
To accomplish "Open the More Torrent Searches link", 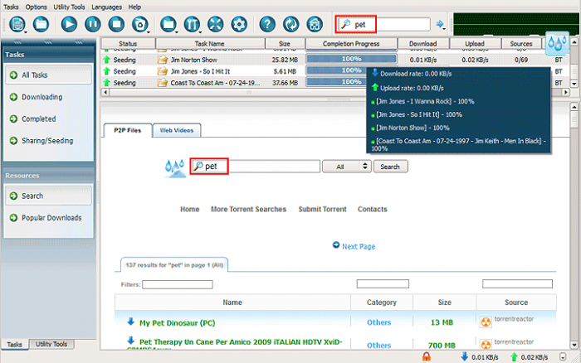I will [x=249, y=209].
